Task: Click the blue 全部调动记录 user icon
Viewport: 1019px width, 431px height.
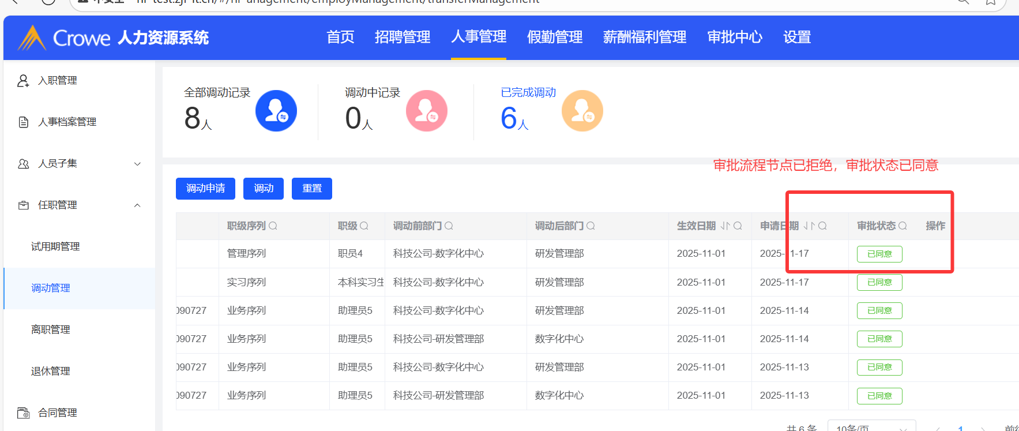Action: click(x=276, y=111)
